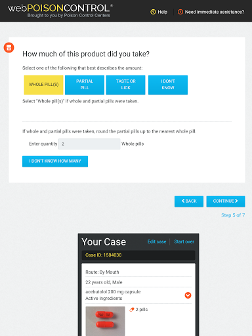
Task: Click the Step 5 of 7 indicator
Action: tap(233, 215)
